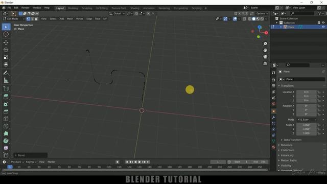Select the Measure tool

(6, 80)
